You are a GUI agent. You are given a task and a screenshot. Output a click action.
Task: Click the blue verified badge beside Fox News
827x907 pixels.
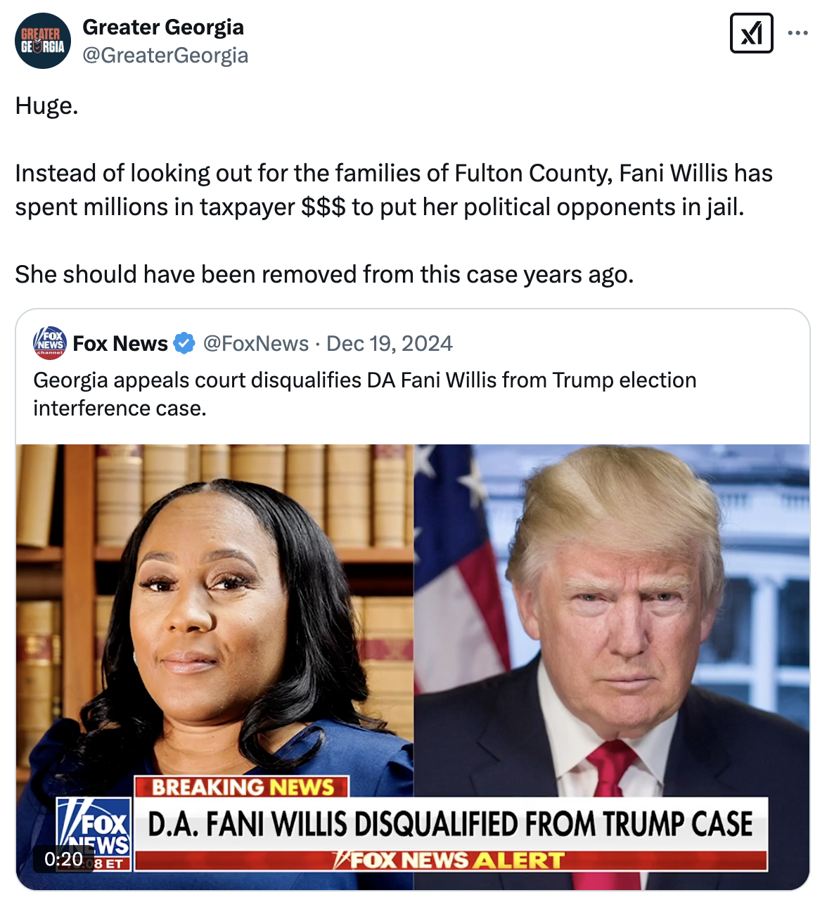pyautogui.click(x=184, y=343)
